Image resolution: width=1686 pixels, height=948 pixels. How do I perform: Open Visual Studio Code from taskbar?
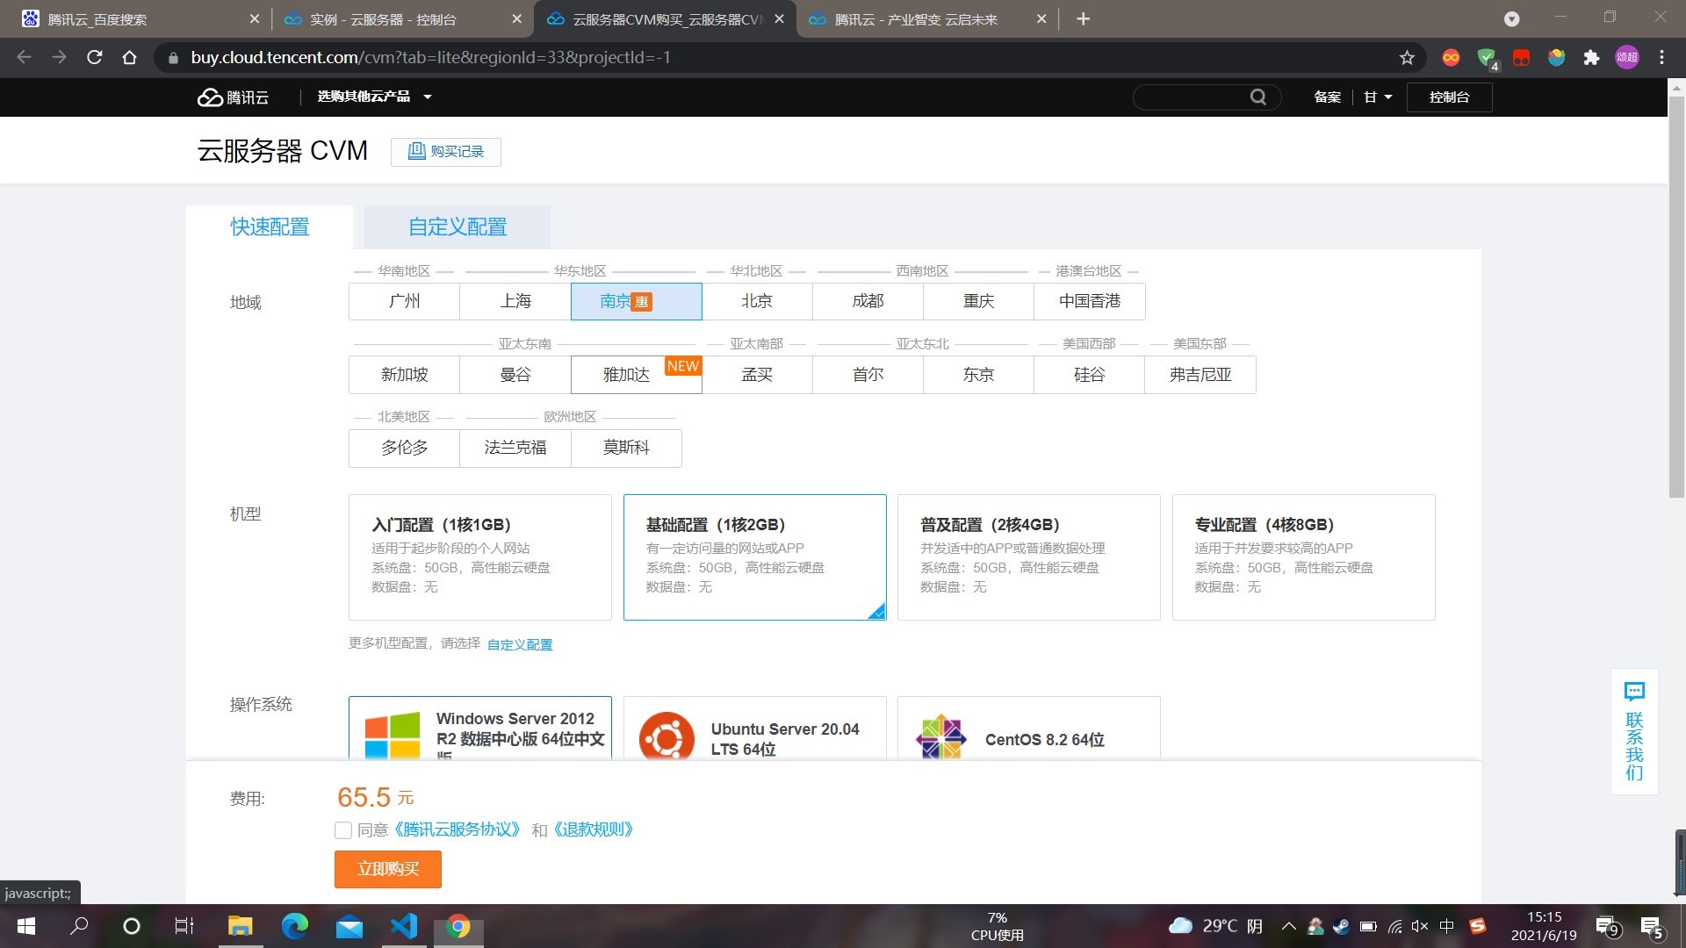404,926
